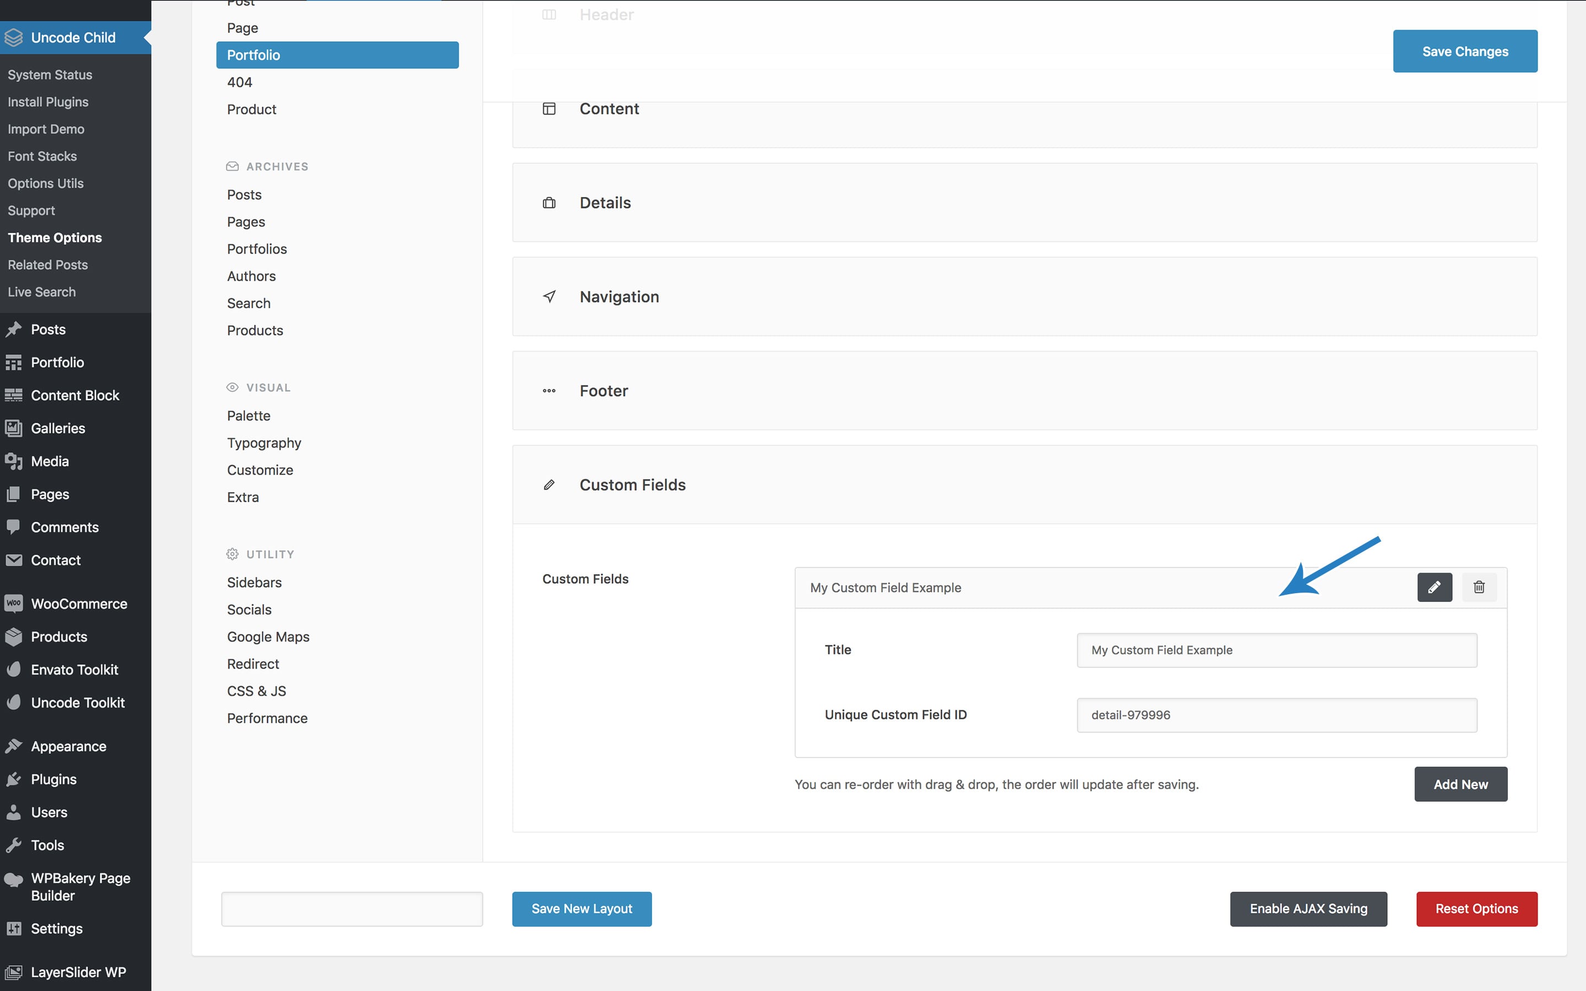Collapse the Custom Fields section

tap(1024, 484)
